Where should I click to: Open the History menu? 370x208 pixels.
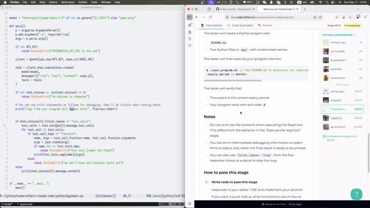click(x=53, y=2)
